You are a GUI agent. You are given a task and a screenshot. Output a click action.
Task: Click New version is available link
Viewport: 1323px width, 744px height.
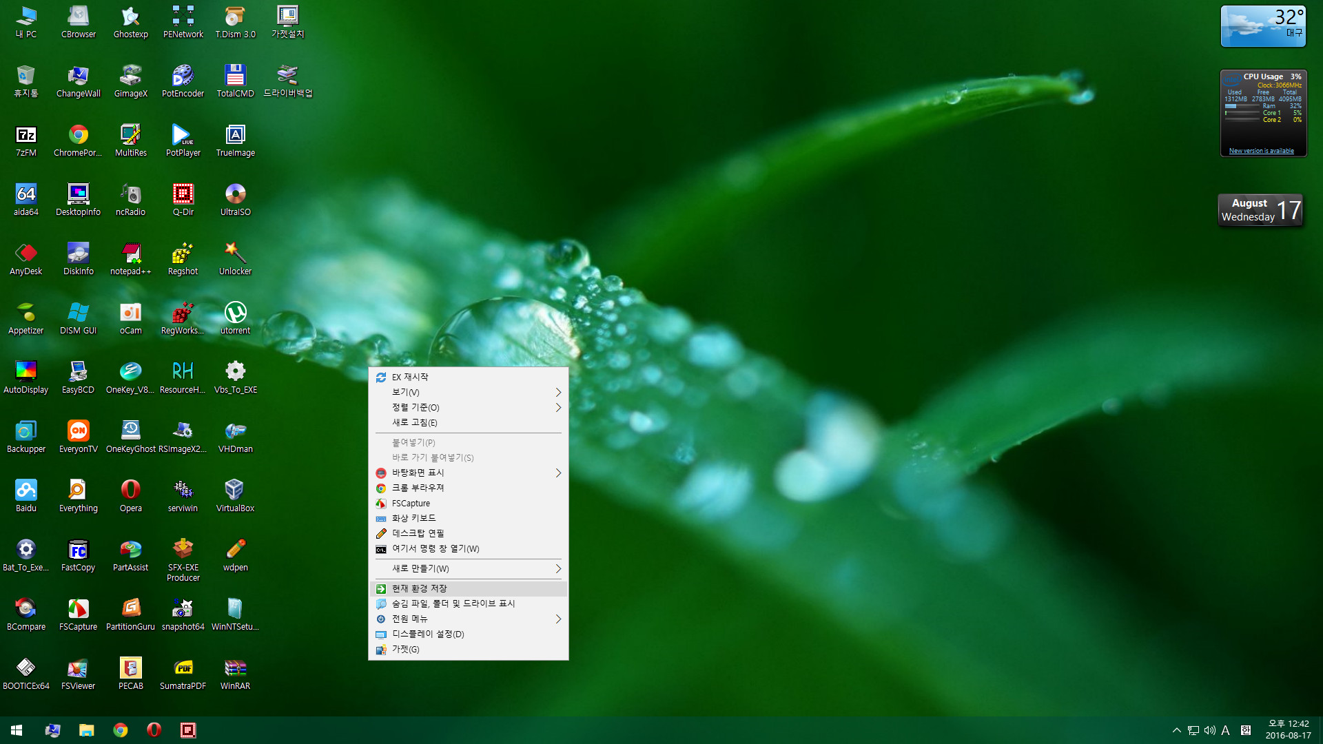[1261, 151]
